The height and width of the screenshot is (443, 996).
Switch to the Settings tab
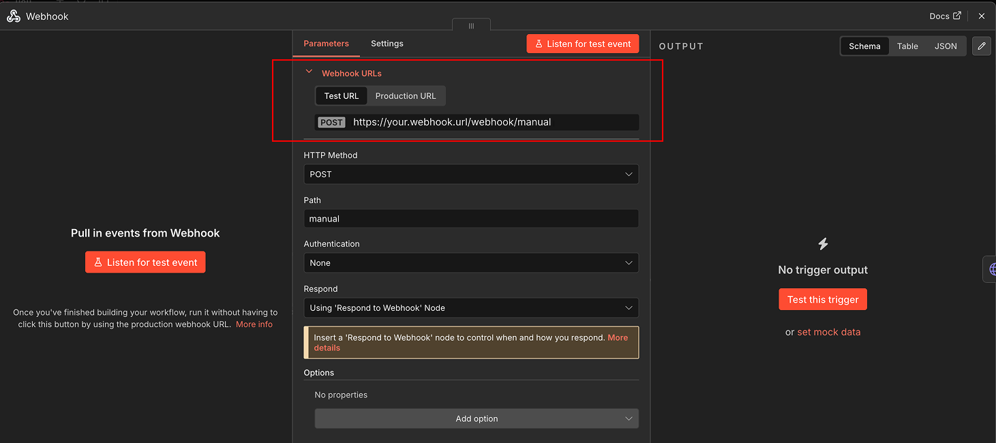(387, 44)
